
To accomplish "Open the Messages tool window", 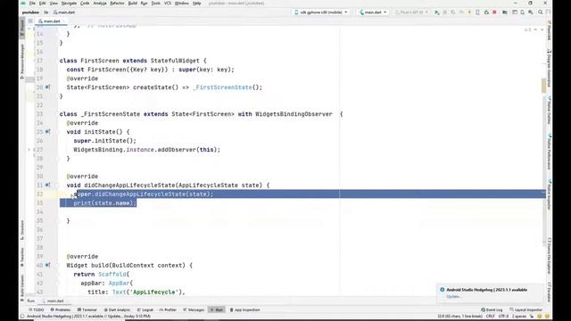I will point(194,309).
